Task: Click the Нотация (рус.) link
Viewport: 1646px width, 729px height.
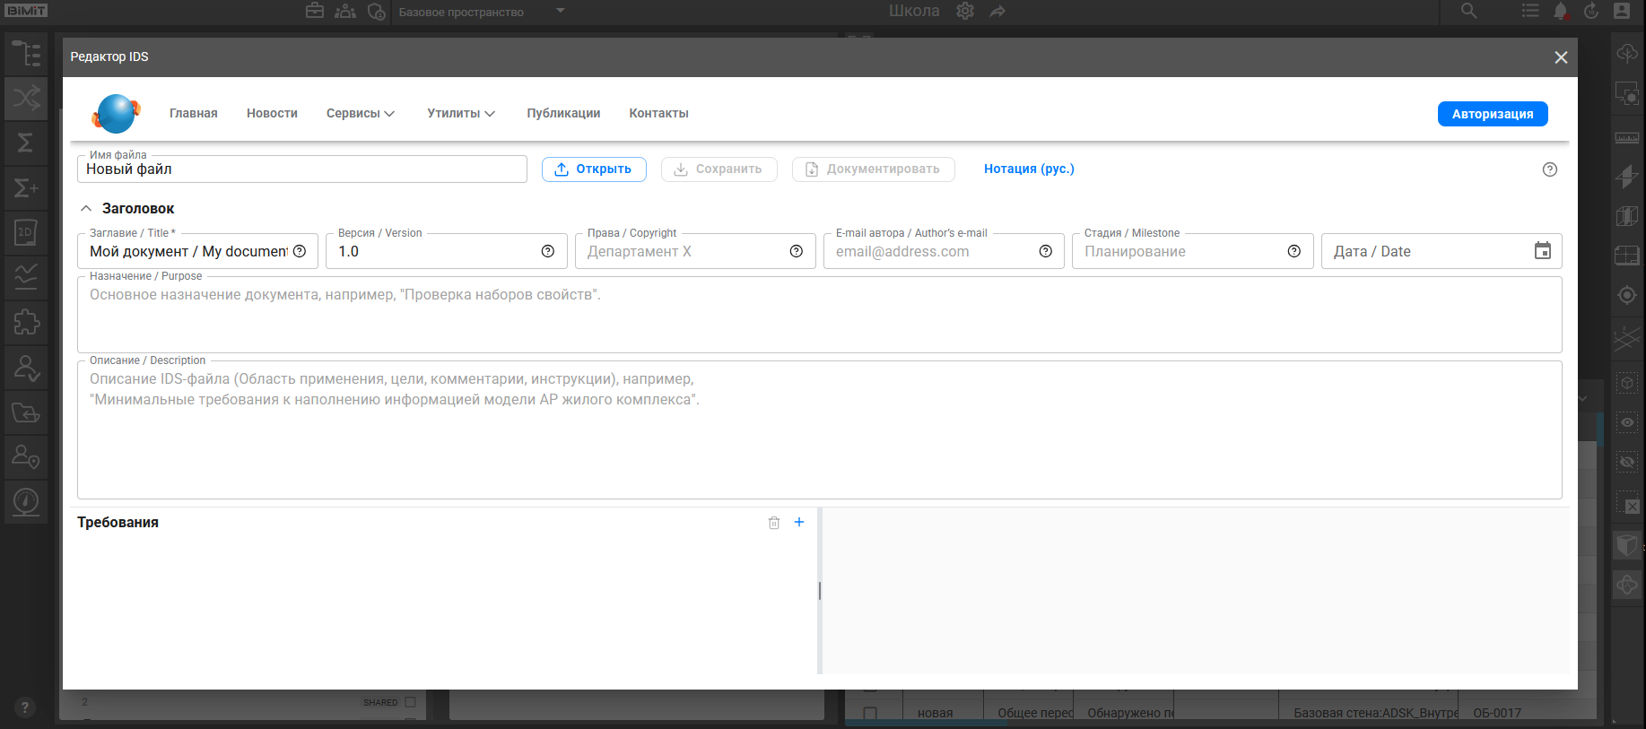Action: click(1029, 169)
